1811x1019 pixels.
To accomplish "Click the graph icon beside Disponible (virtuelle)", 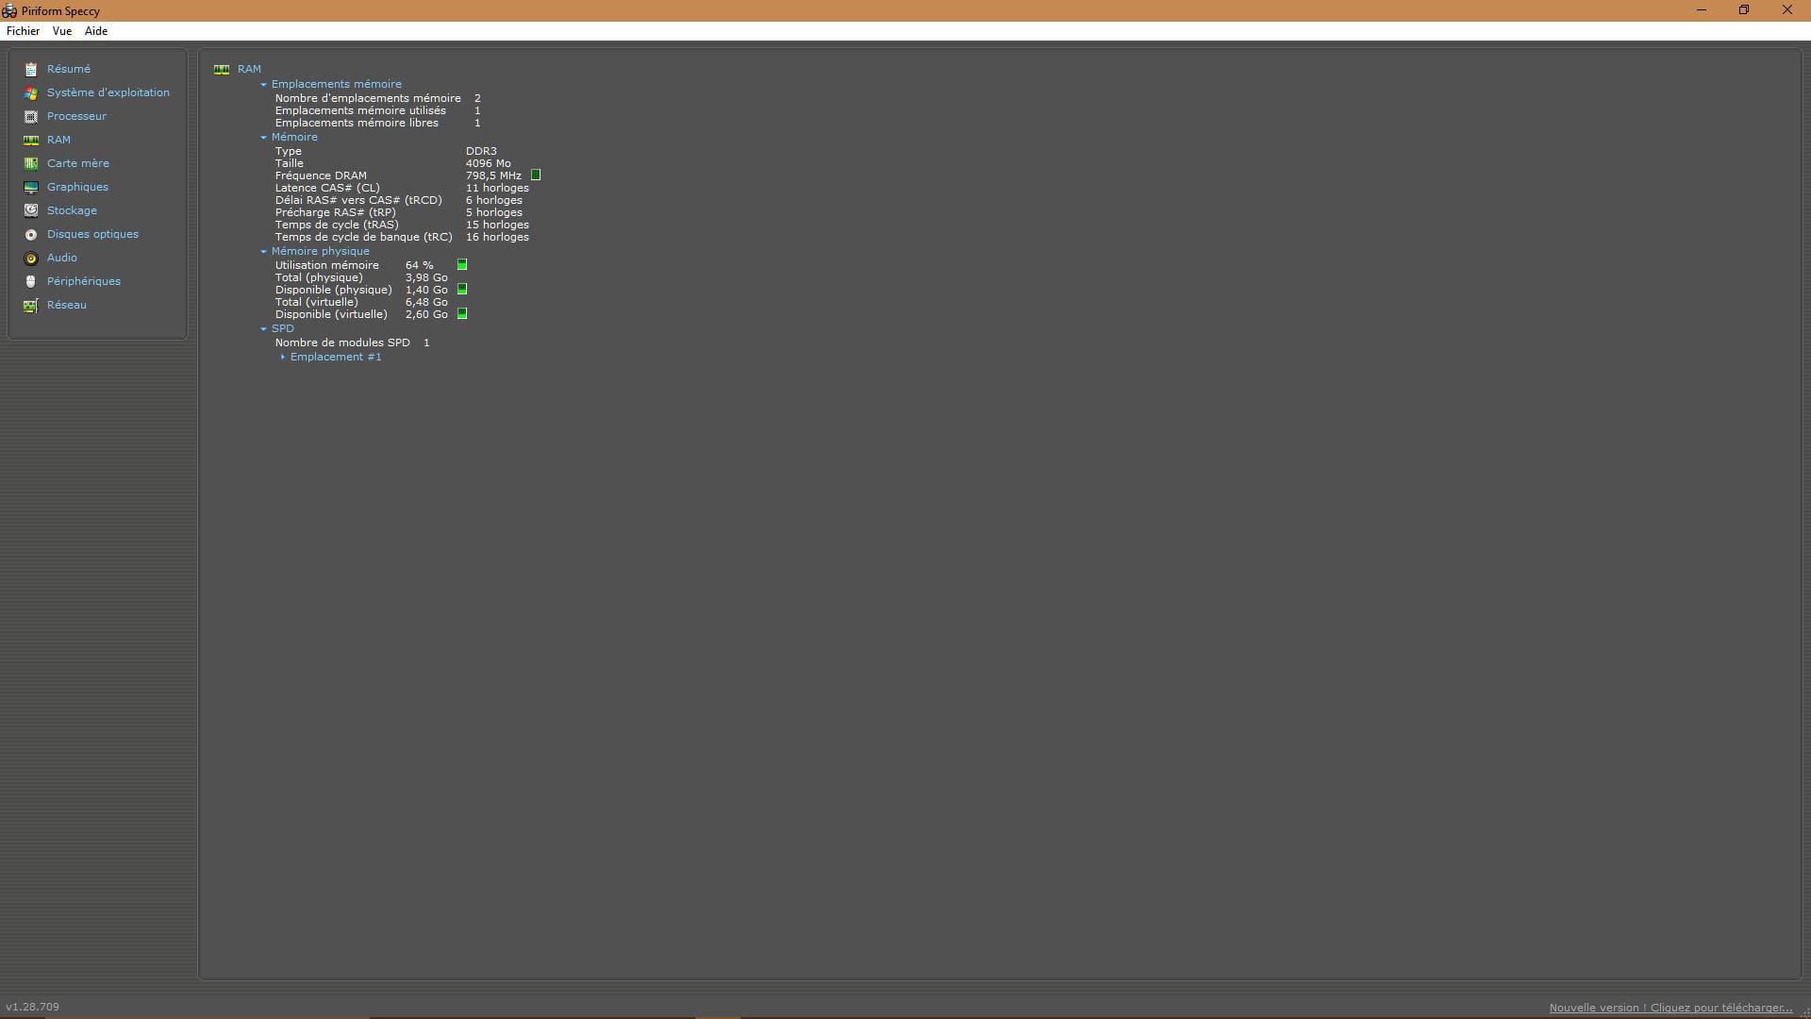I will [x=462, y=314].
